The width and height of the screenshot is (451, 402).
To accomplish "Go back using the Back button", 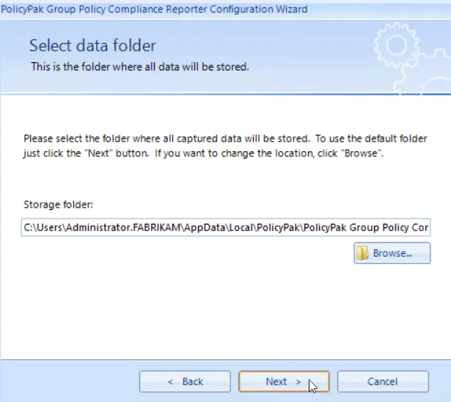I will 185,381.
